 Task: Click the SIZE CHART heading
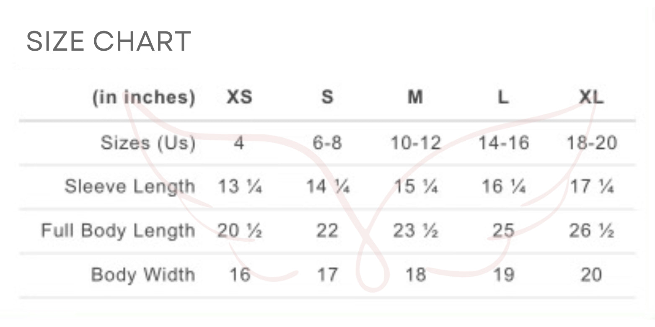[x=109, y=41]
